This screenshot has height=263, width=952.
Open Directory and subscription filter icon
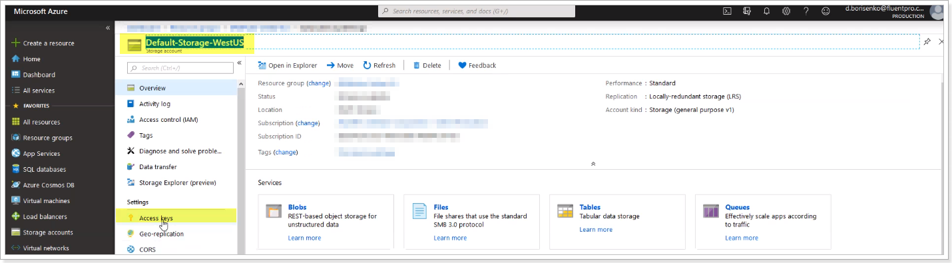747,11
